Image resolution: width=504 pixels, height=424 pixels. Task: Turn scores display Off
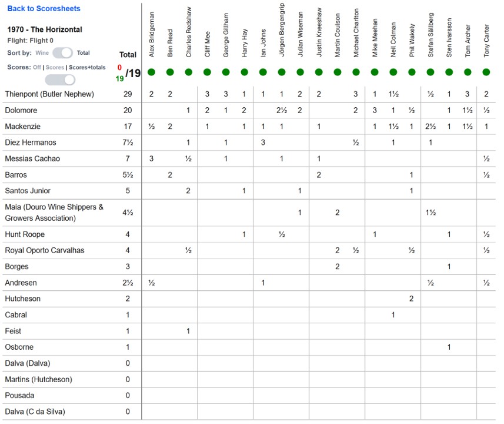pyautogui.click(x=37, y=68)
